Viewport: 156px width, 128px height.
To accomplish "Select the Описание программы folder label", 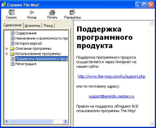I will coord(33,49).
